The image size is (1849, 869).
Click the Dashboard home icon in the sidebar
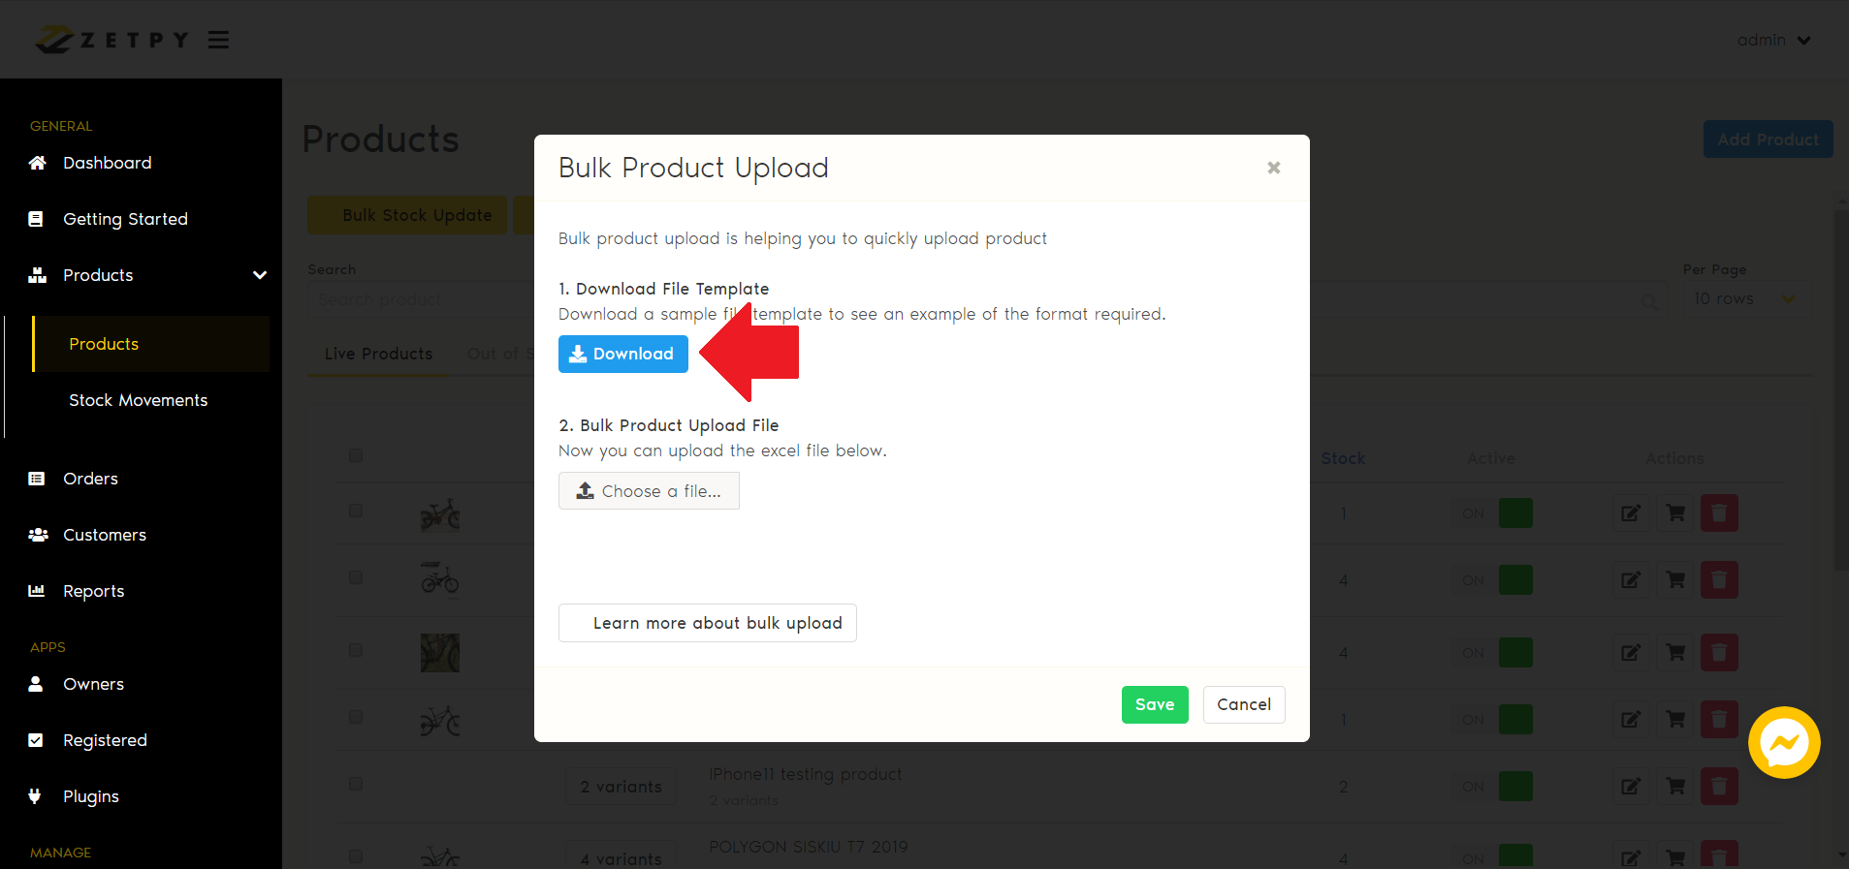pyautogui.click(x=37, y=163)
